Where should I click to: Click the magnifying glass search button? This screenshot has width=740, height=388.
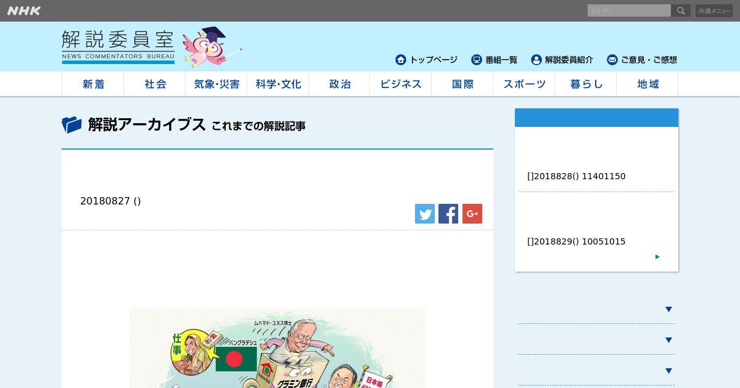681,10
